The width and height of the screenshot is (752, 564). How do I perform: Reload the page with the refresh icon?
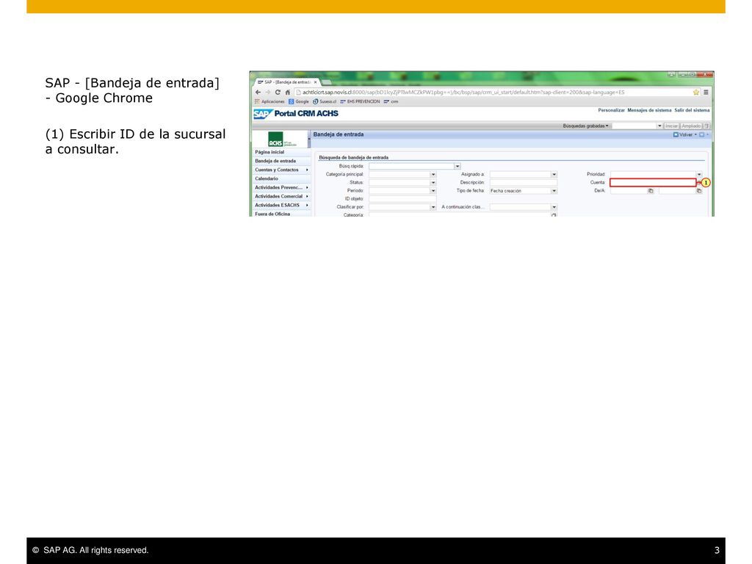(278, 92)
